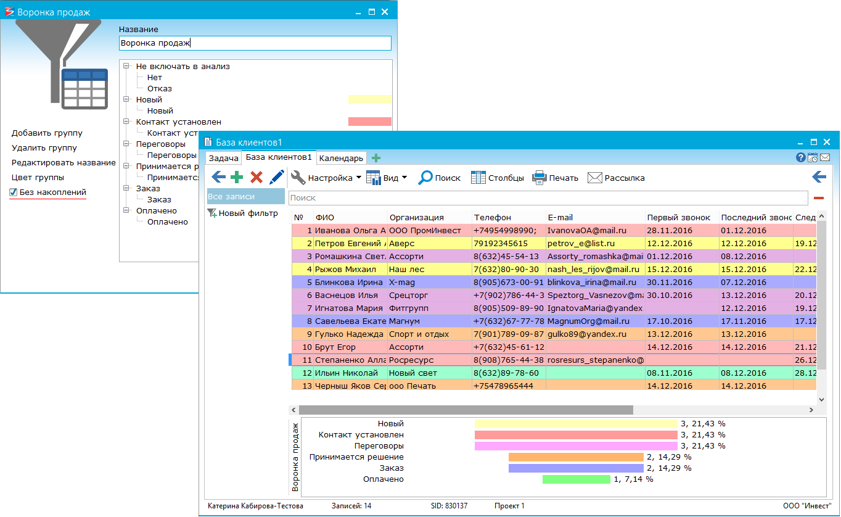Click green Оплачено funnel bar
Screen dimensions: 841x517
point(576,479)
